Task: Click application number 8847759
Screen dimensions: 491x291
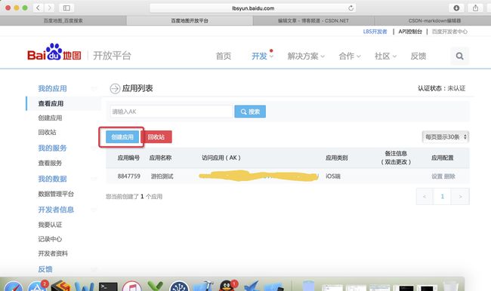Action: click(x=129, y=176)
